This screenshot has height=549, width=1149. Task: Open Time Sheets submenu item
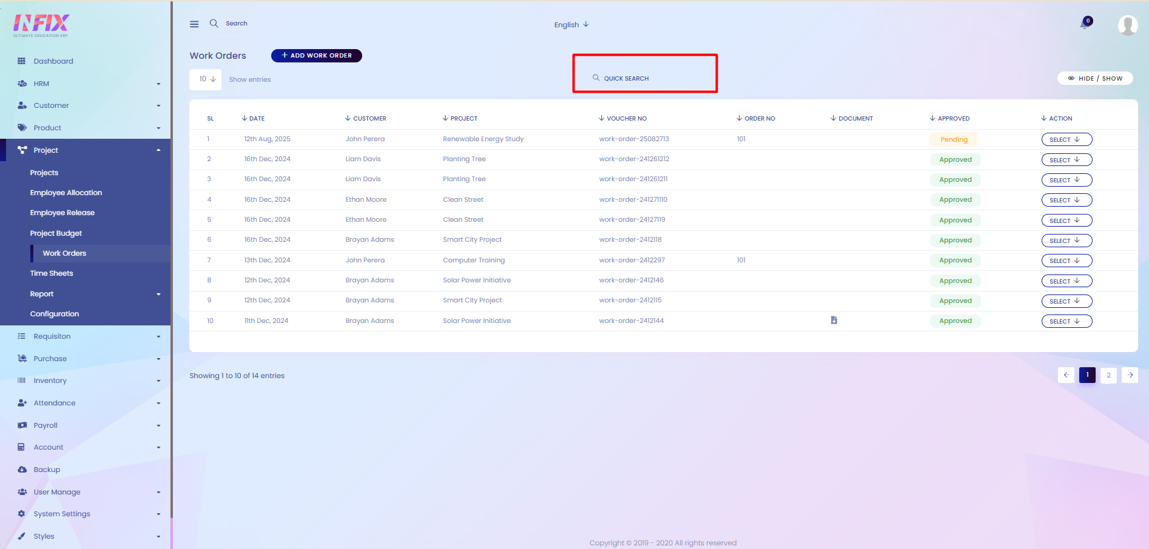52,273
